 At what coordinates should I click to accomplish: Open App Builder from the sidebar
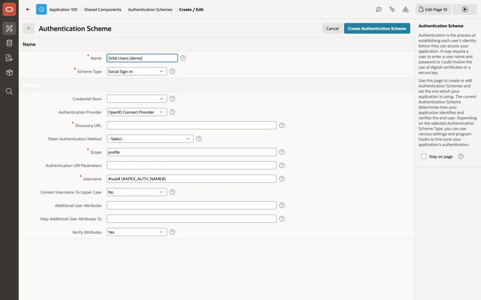[x=9, y=28]
